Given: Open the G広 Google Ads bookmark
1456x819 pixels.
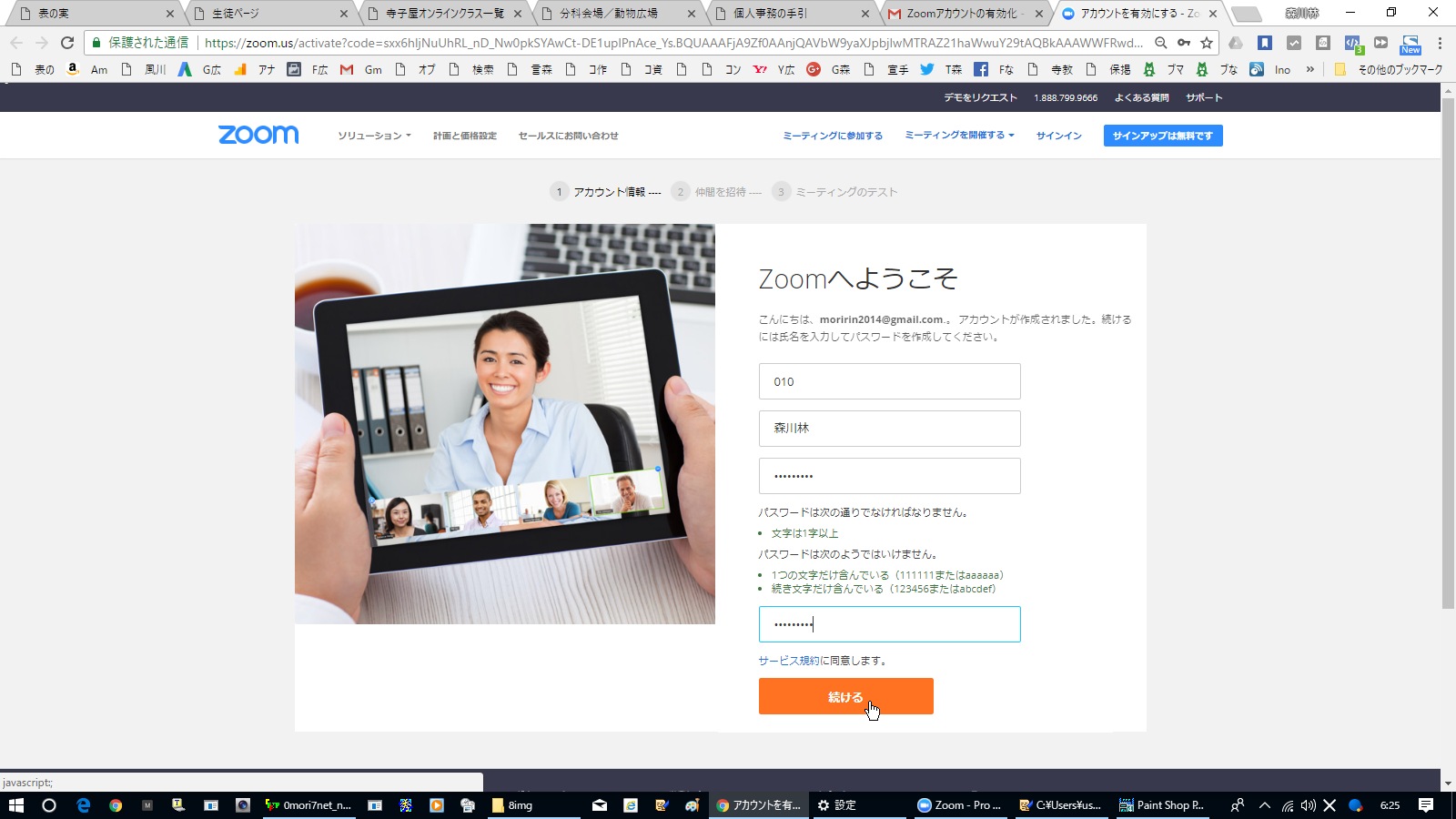Looking at the screenshot, I should tap(199, 69).
